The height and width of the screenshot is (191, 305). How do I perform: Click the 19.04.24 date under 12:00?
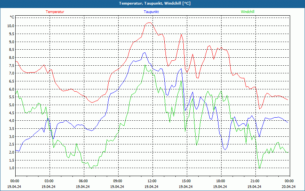pyautogui.click(x=151, y=186)
